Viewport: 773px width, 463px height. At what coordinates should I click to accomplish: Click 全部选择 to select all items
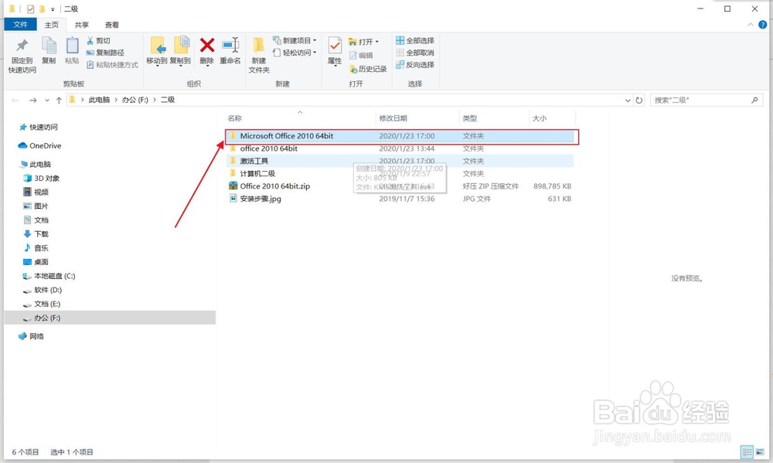pyautogui.click(x=415, y=40)
